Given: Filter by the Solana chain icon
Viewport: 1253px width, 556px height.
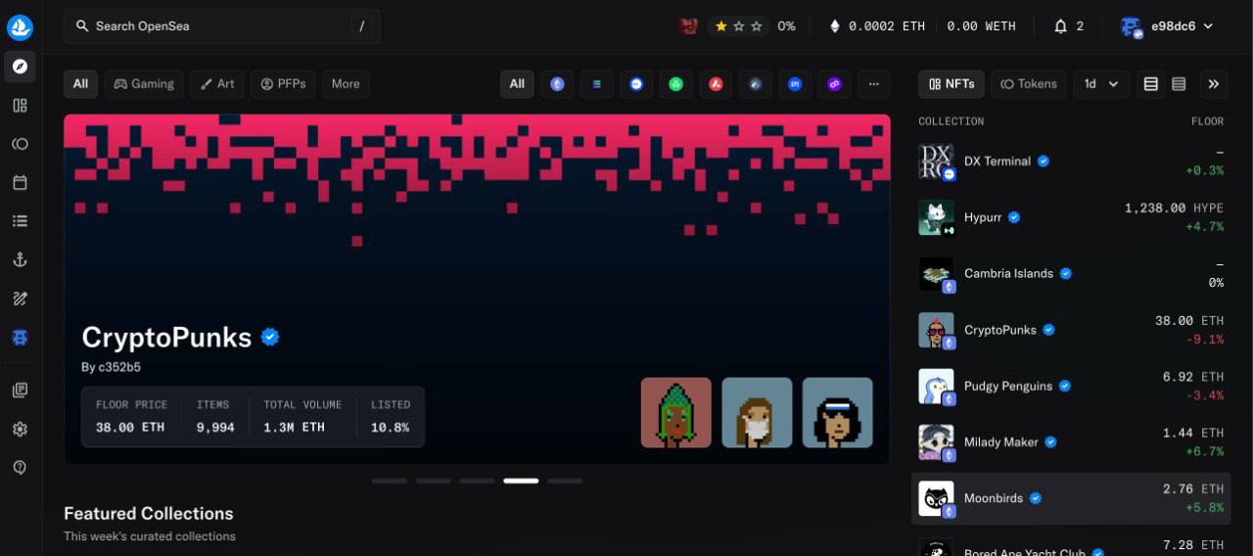Looking at the screenshot, I should [x=597, y=84].
